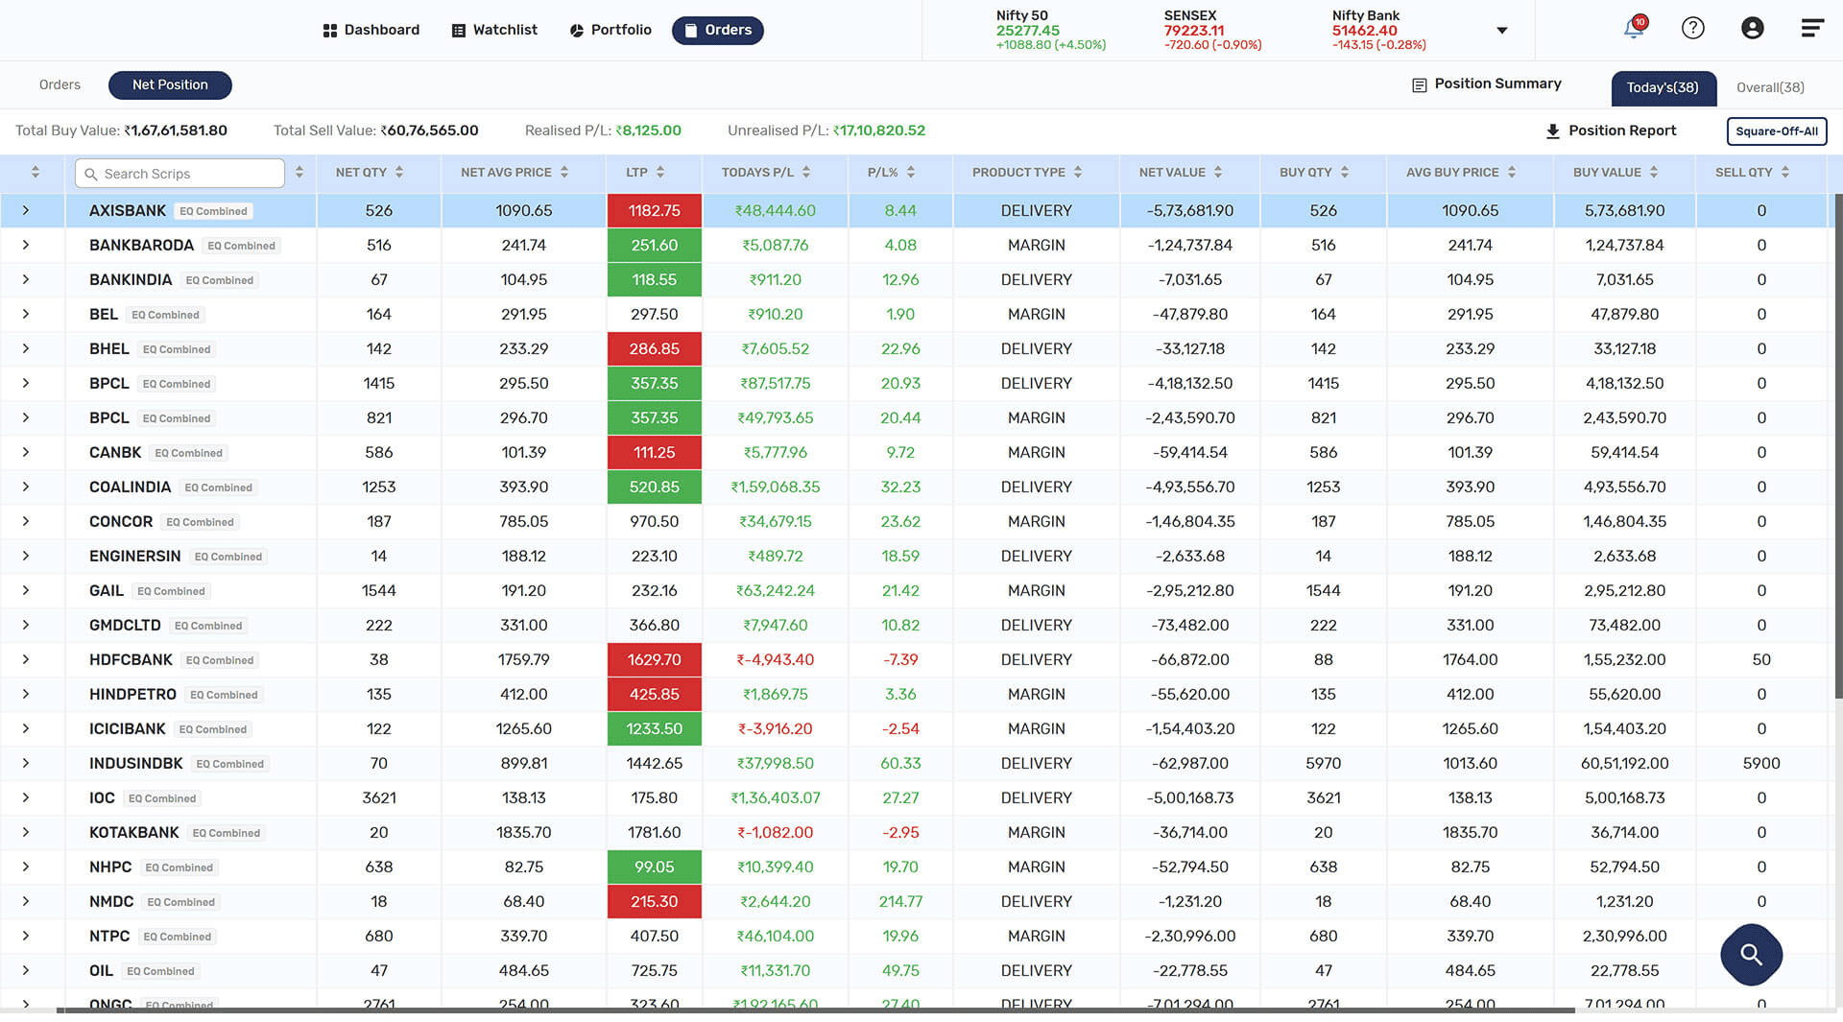
Task: Download the Position Report
Action: point(1611,131)
